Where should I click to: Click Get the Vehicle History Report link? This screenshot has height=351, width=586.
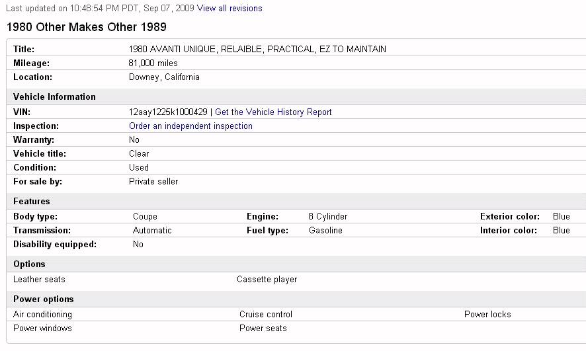[273, 112]
